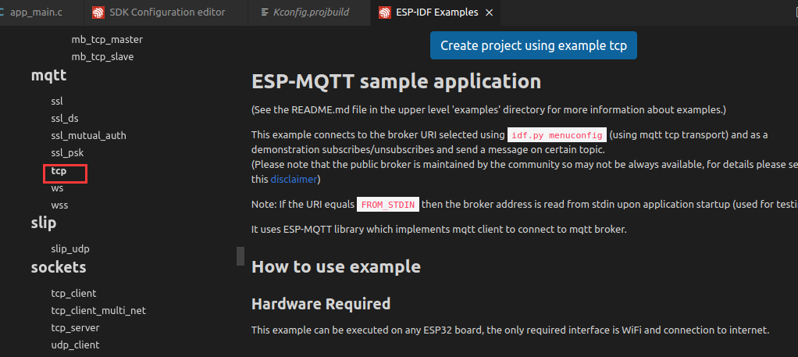Select the mqtt ssl example
The width and height of the screenshot is (798, 357).
pyautogui.click(x=56, y=102)
